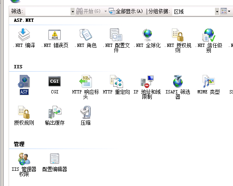Click into the 筛选 filter text field

point(48,12)
